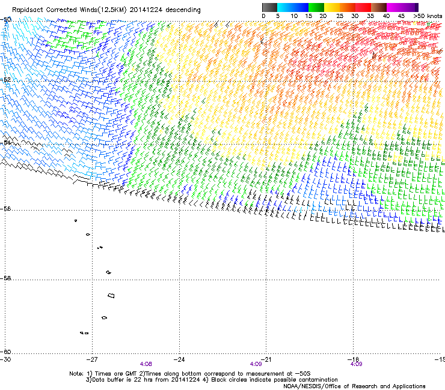Pick the brown 35-40 knots legend swatch

379,7
